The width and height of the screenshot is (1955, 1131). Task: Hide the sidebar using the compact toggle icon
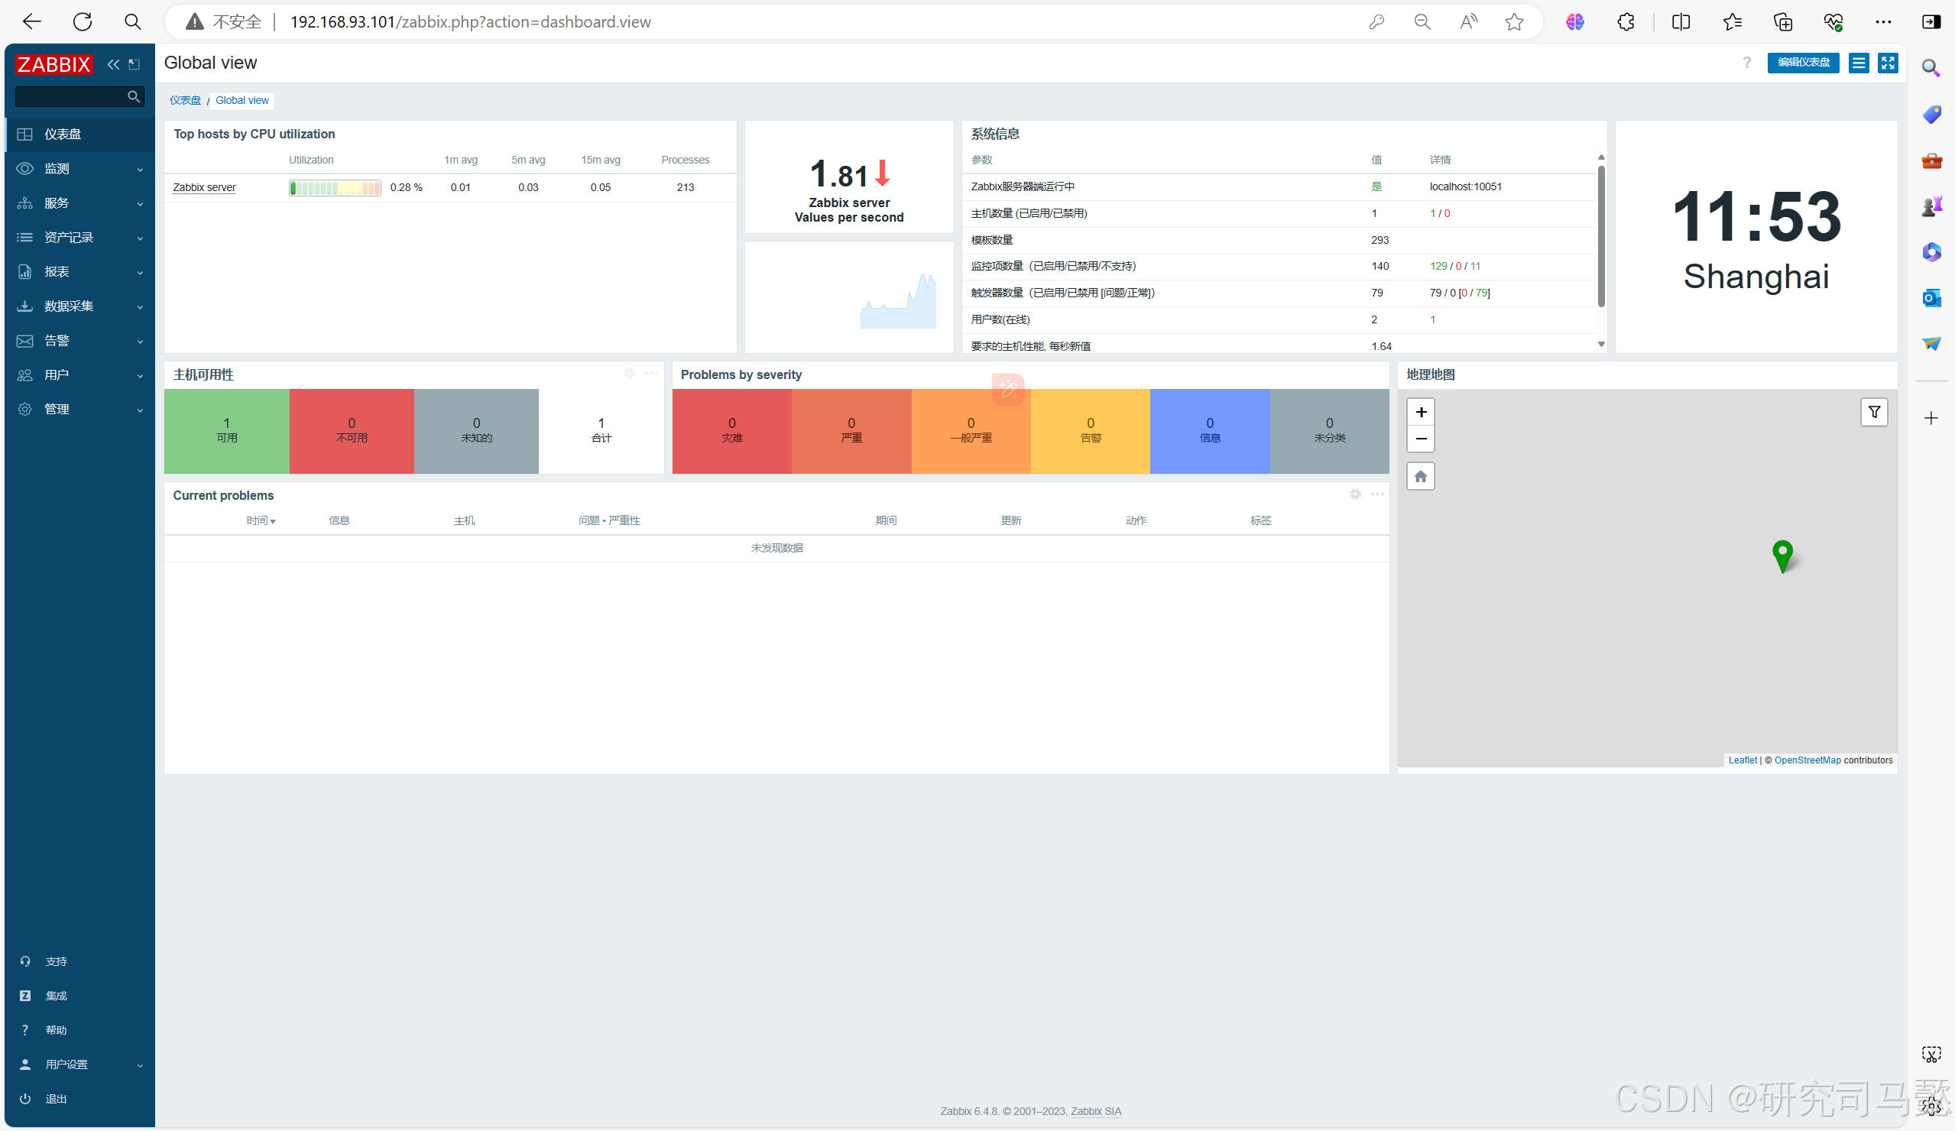click(x=135, y=64)
